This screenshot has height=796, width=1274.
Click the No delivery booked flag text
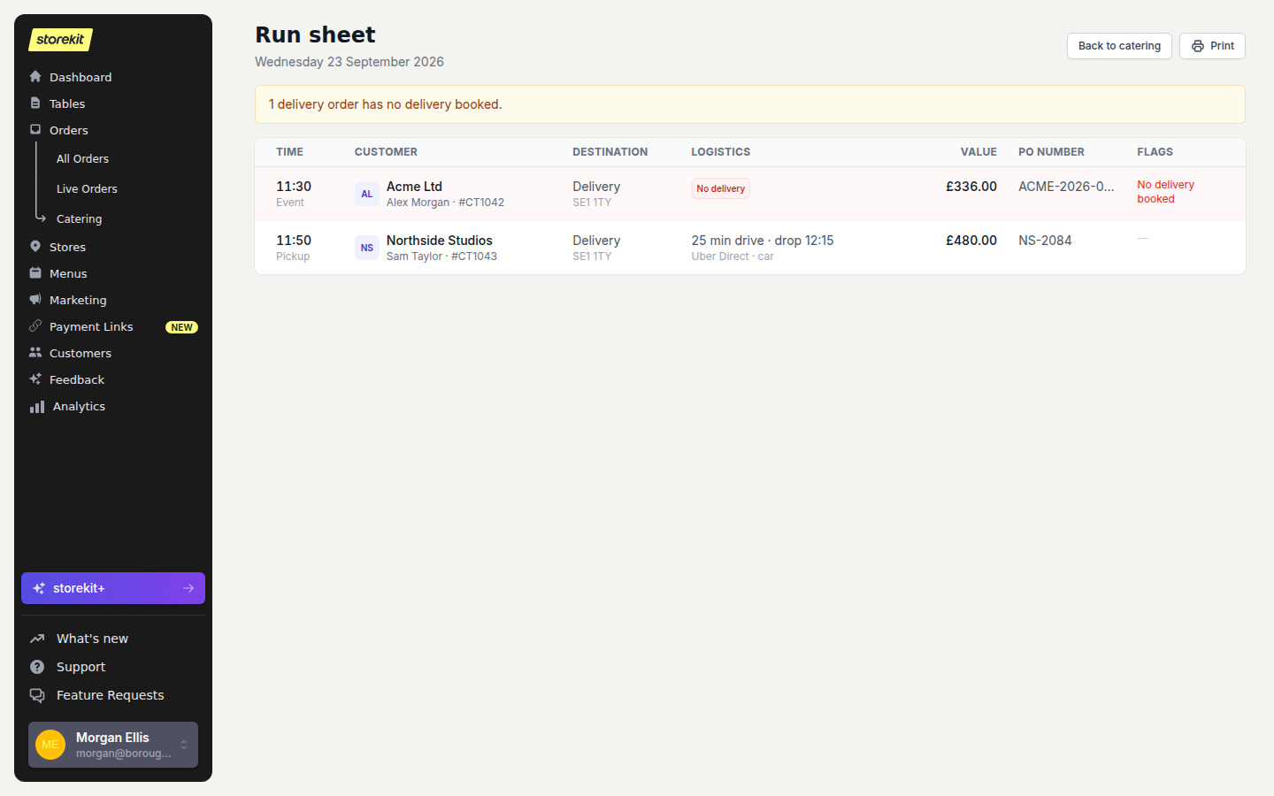[x=1166, y=192]
